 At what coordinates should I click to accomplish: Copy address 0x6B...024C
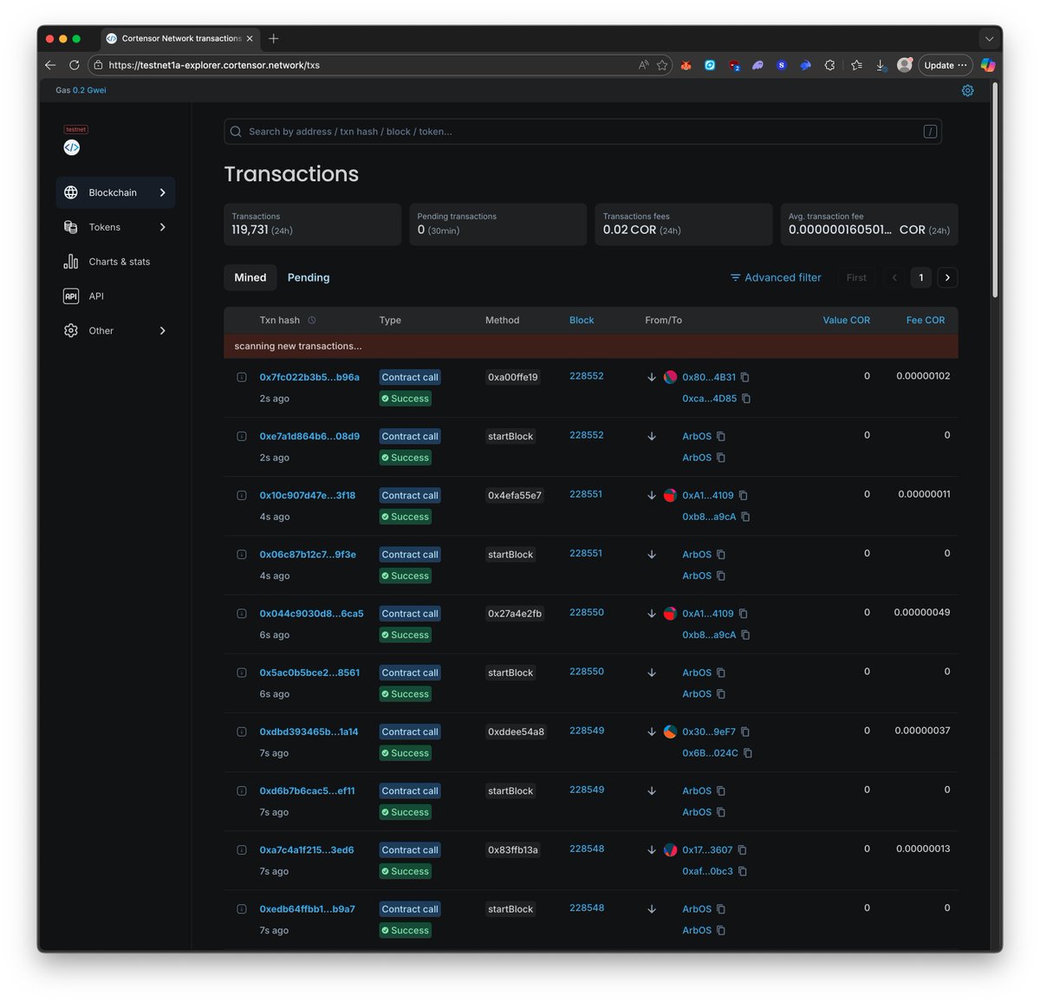(x=748, y=753)
